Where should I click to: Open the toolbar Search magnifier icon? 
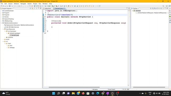pos(163,6)
